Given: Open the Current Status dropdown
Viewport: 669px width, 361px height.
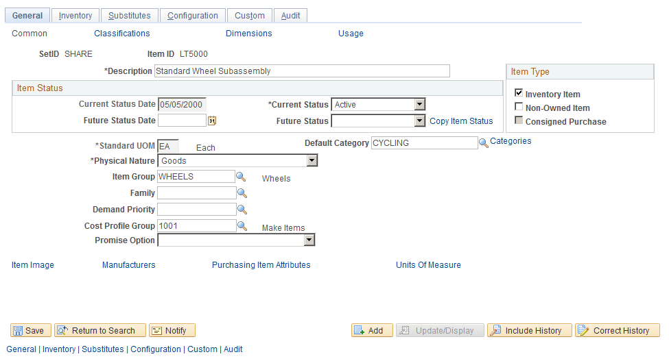Looking at the screenshot, I should point(378,104).
